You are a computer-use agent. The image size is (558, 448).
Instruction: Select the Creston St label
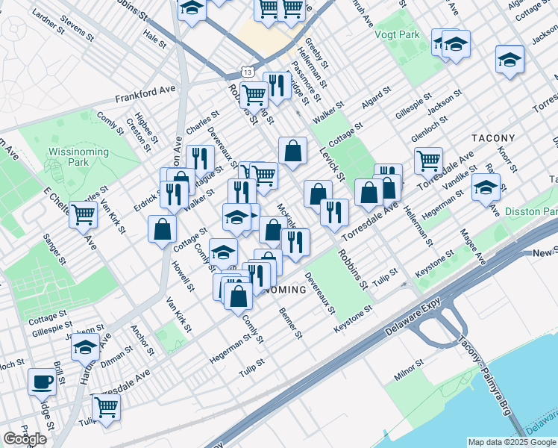coord(138,135)
